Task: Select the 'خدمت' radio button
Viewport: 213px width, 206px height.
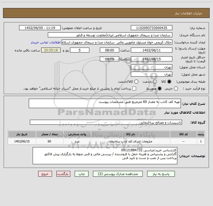Action: coord(155,82)
